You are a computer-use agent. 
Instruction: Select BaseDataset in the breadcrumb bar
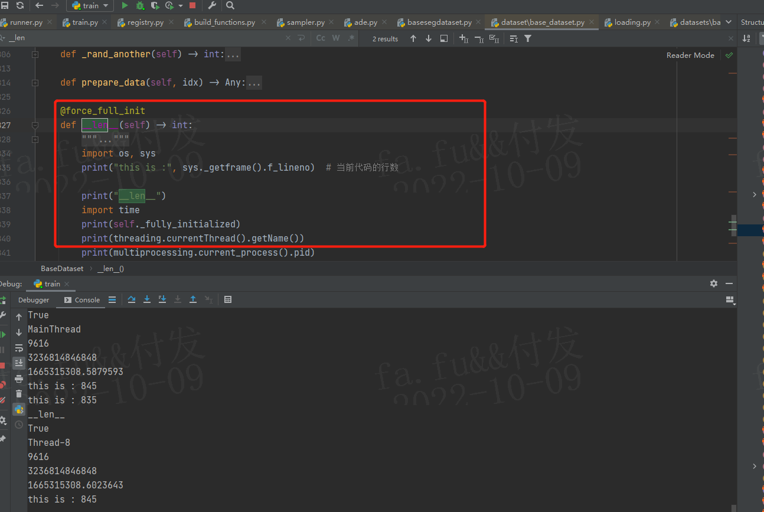click(x=62, y=268)
